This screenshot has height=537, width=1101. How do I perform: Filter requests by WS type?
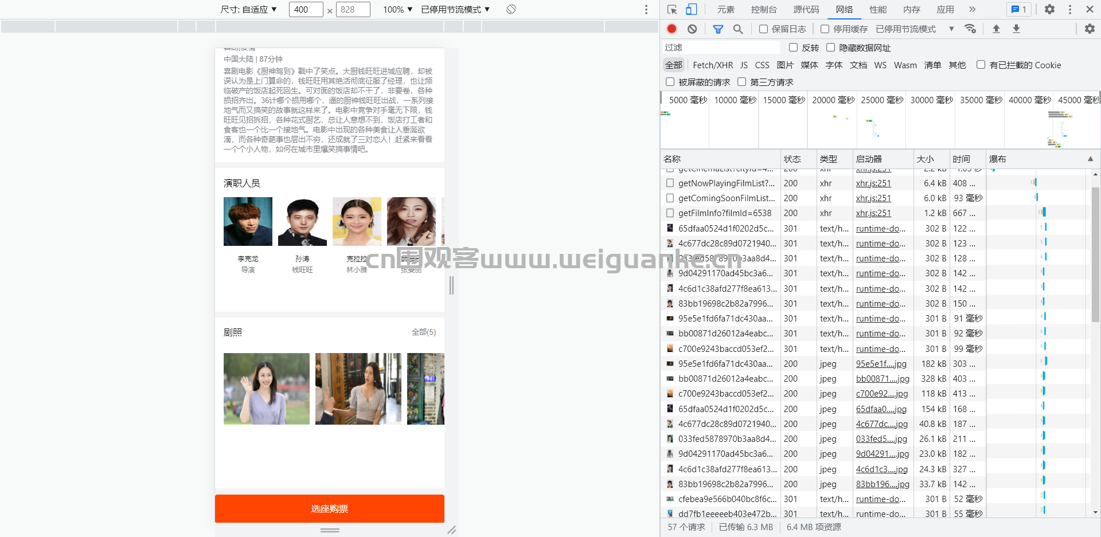pyautogui.click(x=880, y=65)
